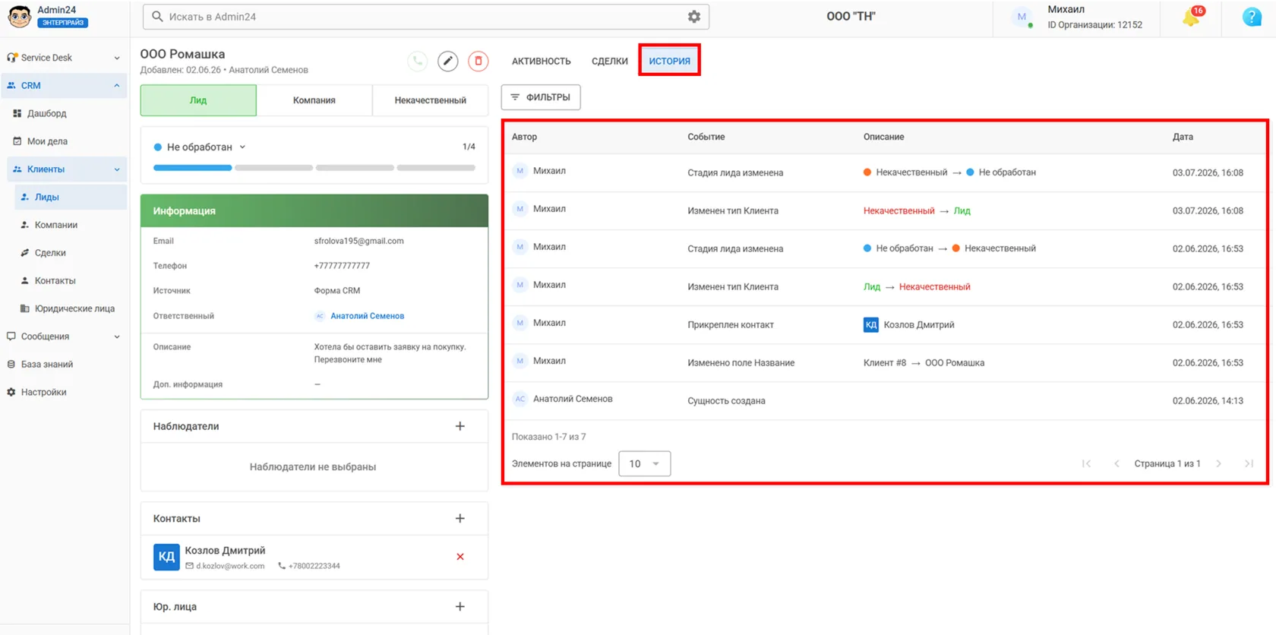This screenshot has width=1276, height=635.
Task: Click the Admin24 logo avatar
Action: click(x=19, y=16)
